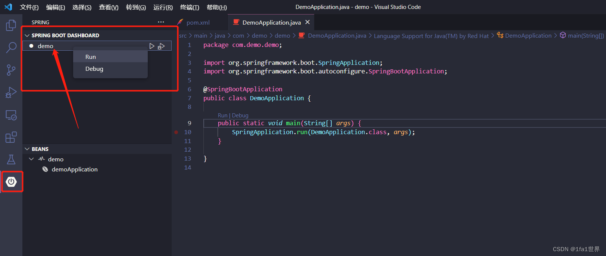Click the Debug code lens above main
606x256 pixels.
click(240, 116)
